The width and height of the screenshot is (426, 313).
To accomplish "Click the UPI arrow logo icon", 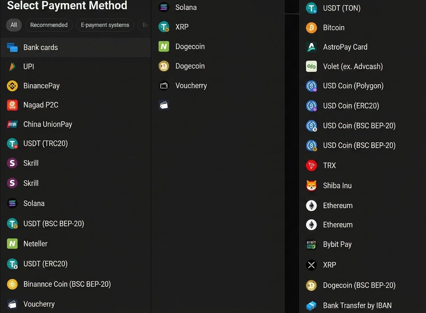I will click(x=12, y=67).
